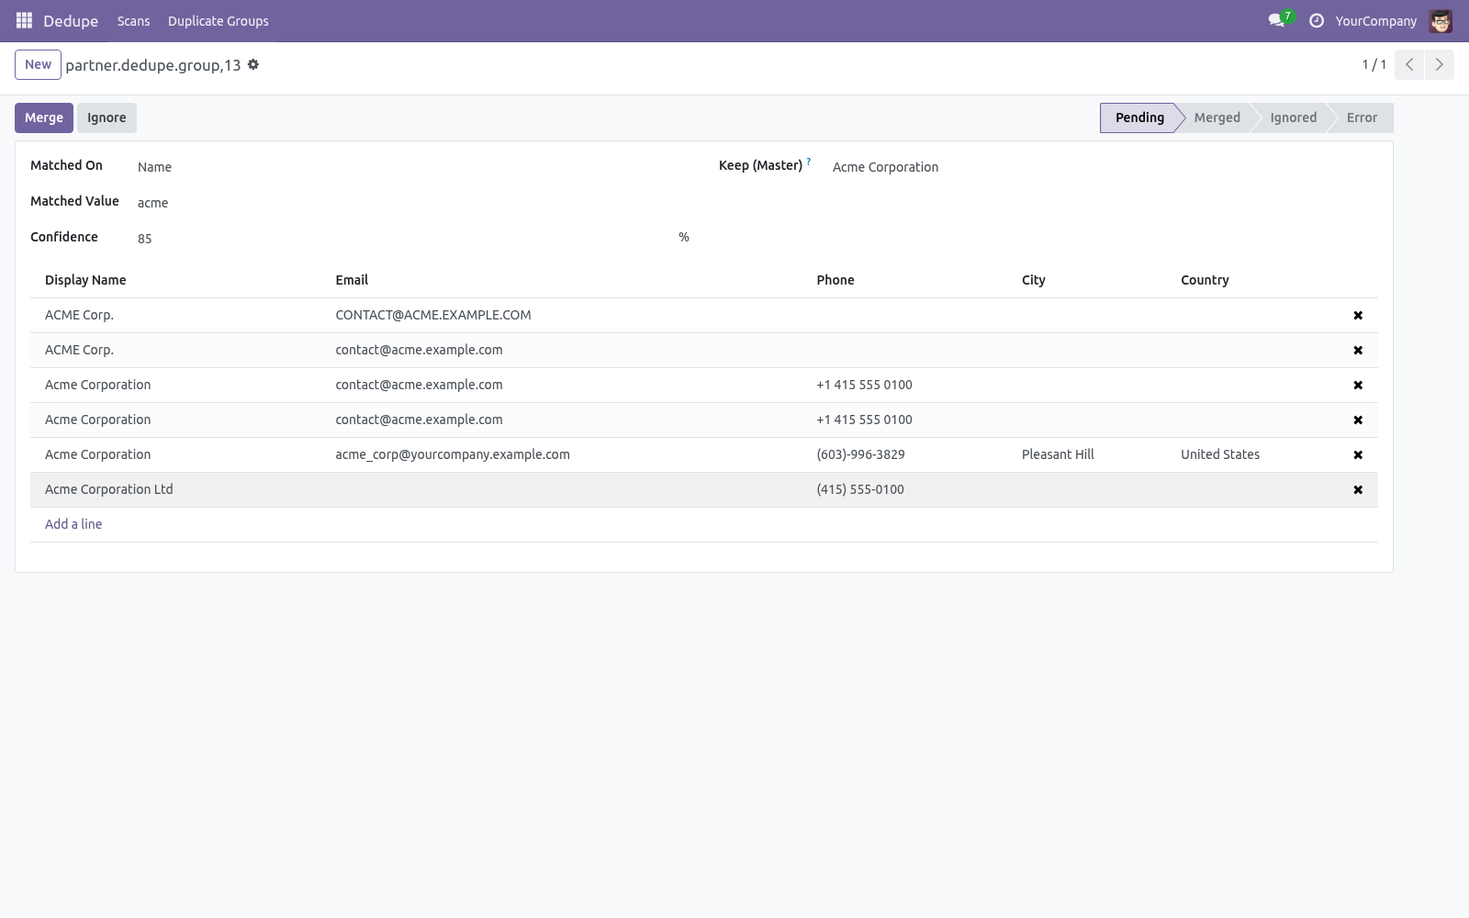Open the apps grid menu icon
Viewport: 1469px width, 918px height.
(x=24, y=20)
